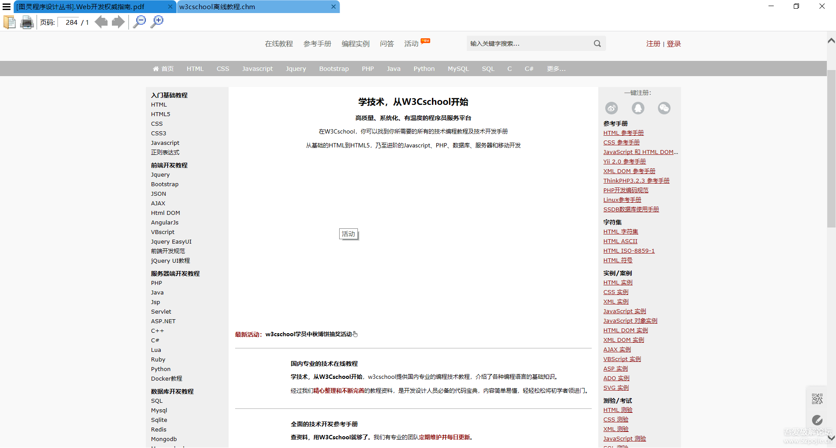The image size is (836, 448).
Task: Open SSDB数据库使用手册 link
Action: pyautogui.click(x=631, y=210)
